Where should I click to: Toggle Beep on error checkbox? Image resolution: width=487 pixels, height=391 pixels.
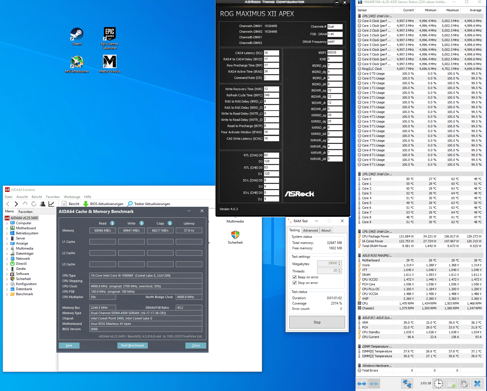tap(295, 277)
